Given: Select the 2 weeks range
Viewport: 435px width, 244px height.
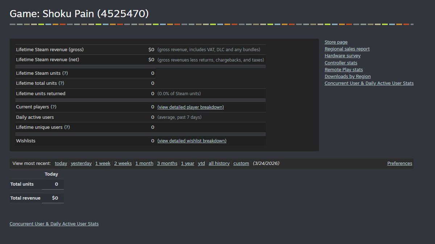Looking at the screenshot, I should pos(123,163).
